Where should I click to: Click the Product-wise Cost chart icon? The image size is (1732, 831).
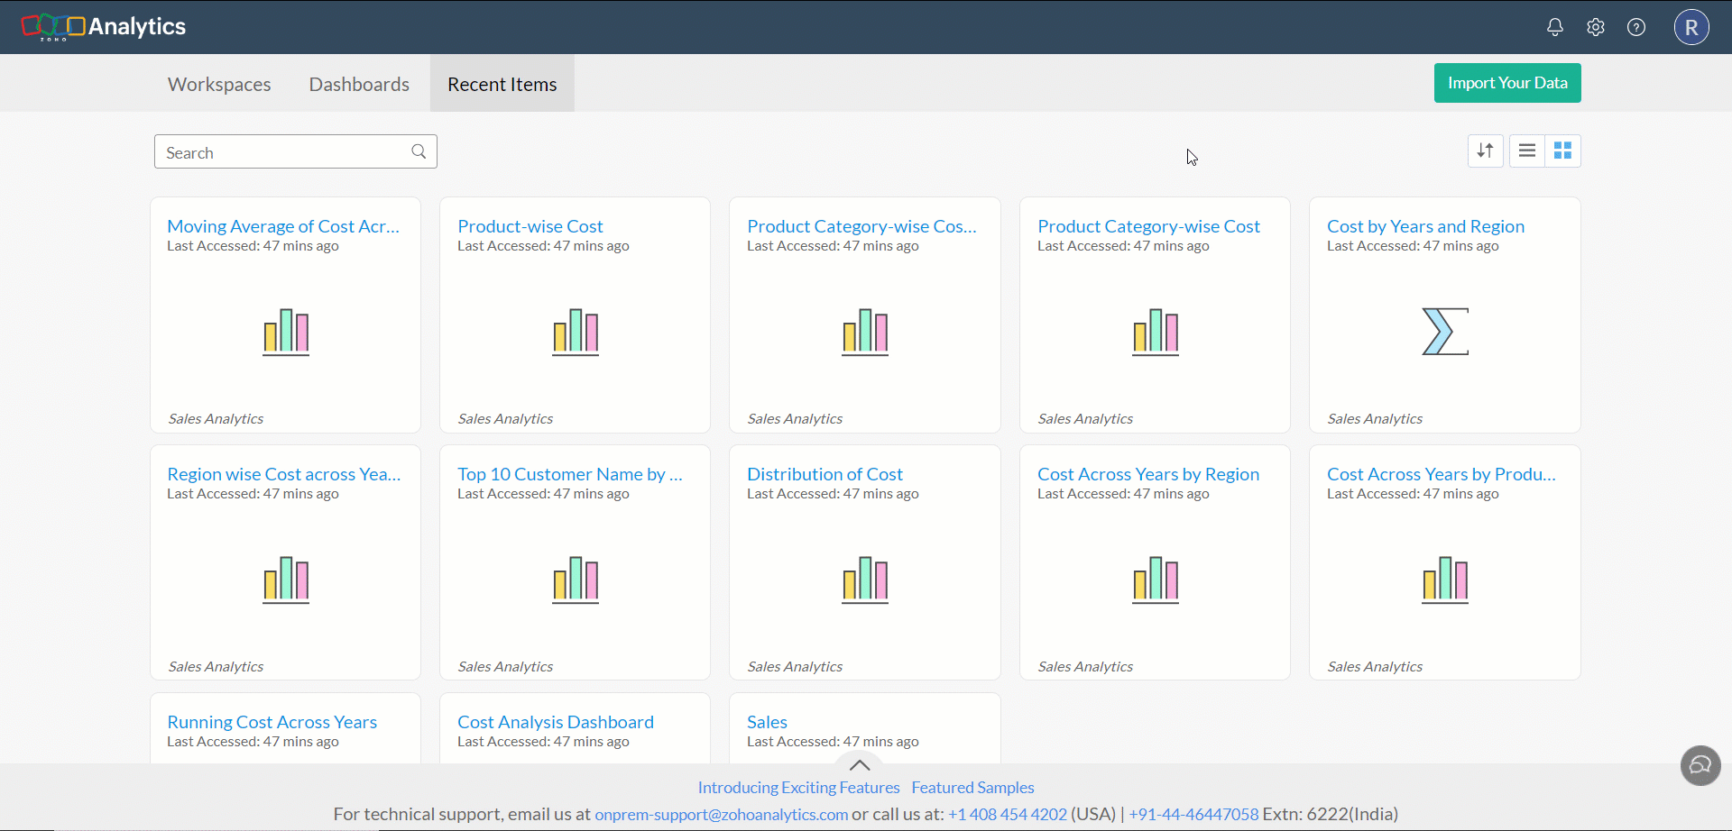tap(576, 332)
